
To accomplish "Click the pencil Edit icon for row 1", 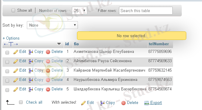I will point(16,52).
